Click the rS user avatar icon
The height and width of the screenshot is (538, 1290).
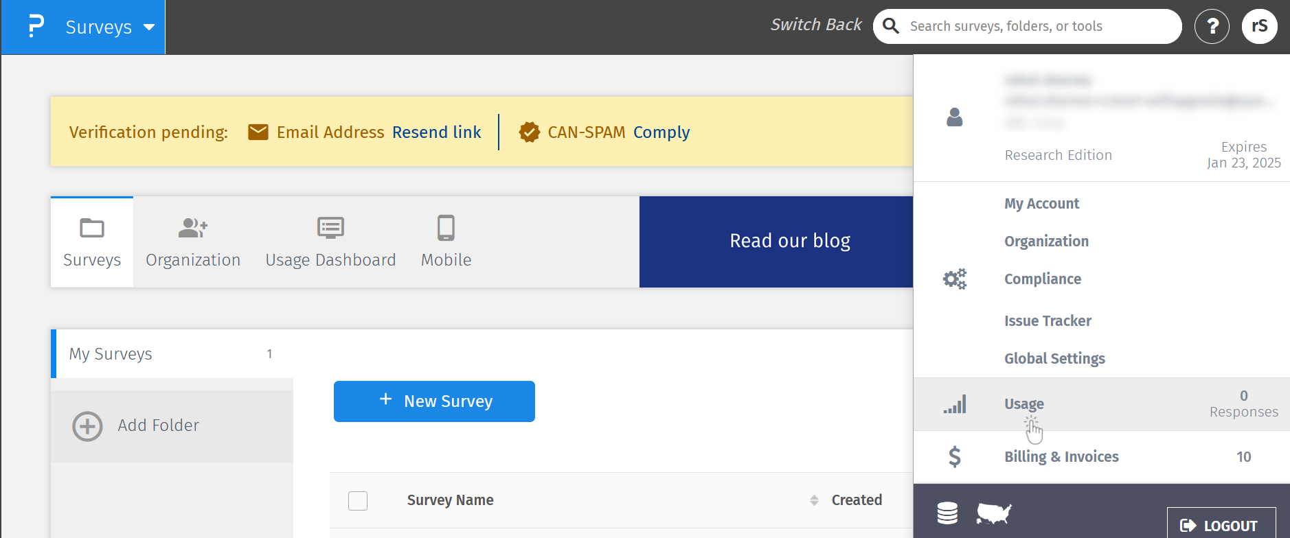point(1259,27)
